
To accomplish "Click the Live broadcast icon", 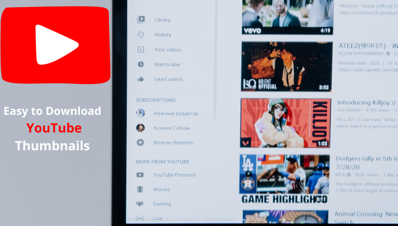I will (x=139, y=218).
